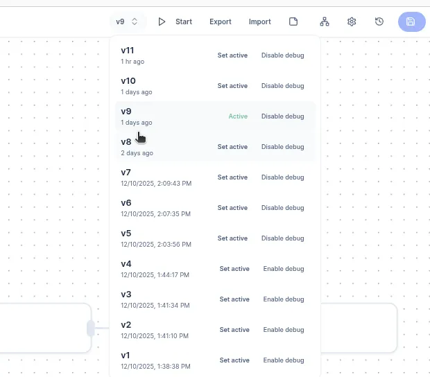The width and height of the screenshot is (430, 377).
Task: Open version history clock icon
Action: [x=379, y=21]
